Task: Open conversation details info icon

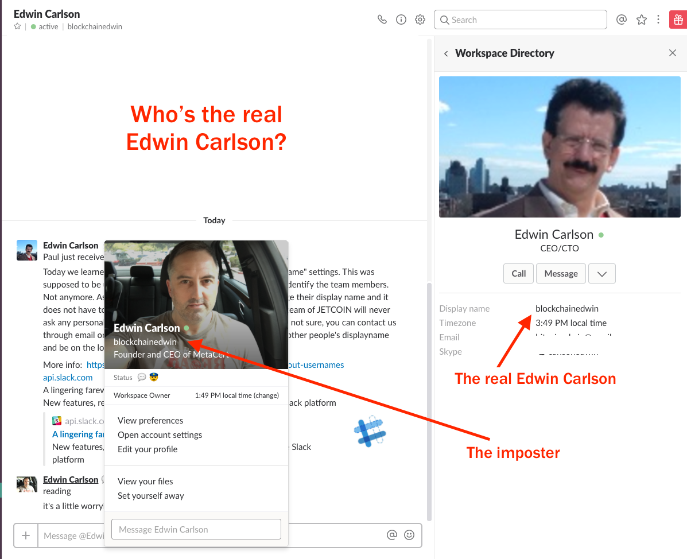Action: point(401,20)
